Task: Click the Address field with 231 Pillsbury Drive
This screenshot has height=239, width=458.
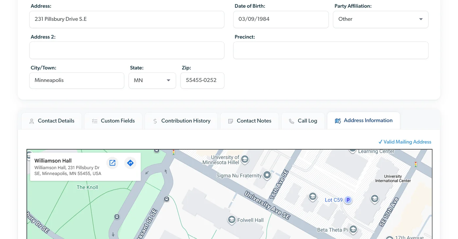Action: pos(127,19)
